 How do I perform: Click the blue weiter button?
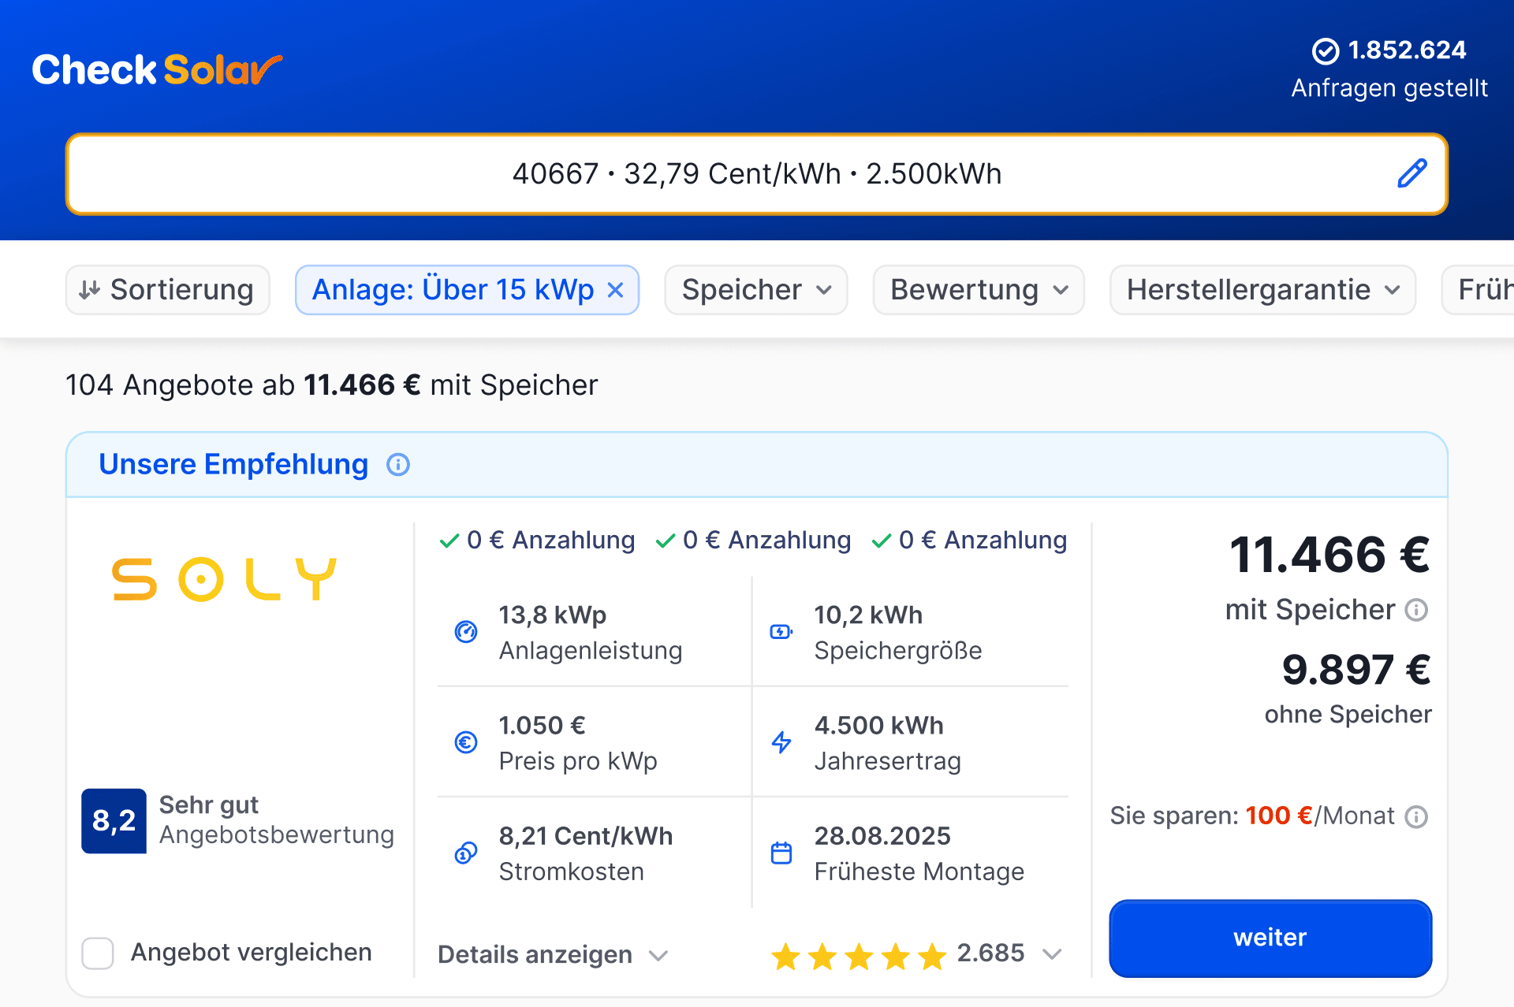[1270, 938]
